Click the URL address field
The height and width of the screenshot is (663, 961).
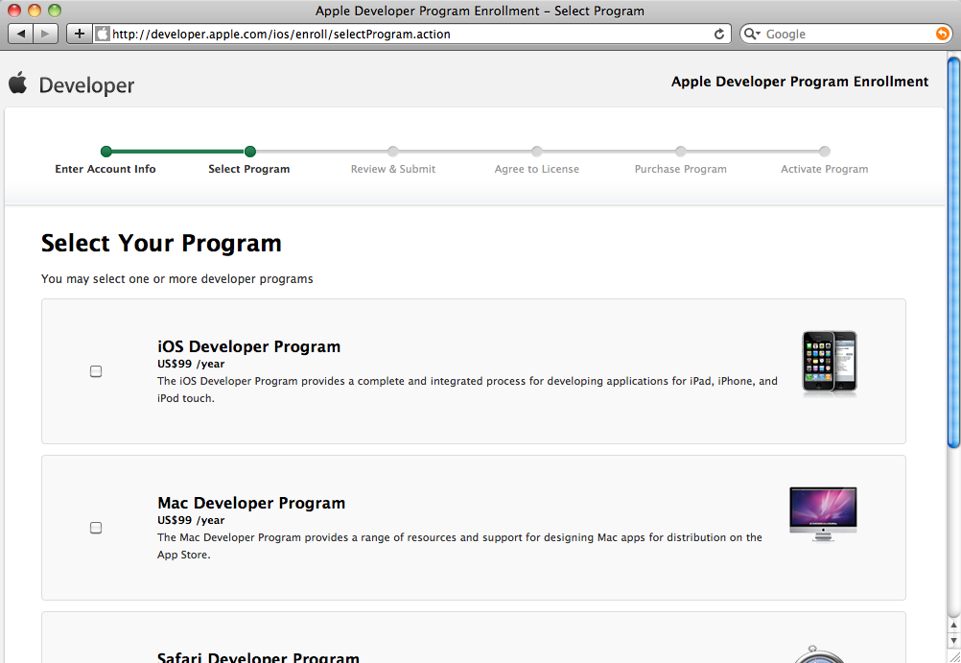tap(410, 34)
